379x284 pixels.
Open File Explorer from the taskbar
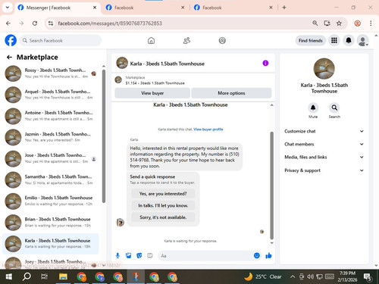coord(63,276)
